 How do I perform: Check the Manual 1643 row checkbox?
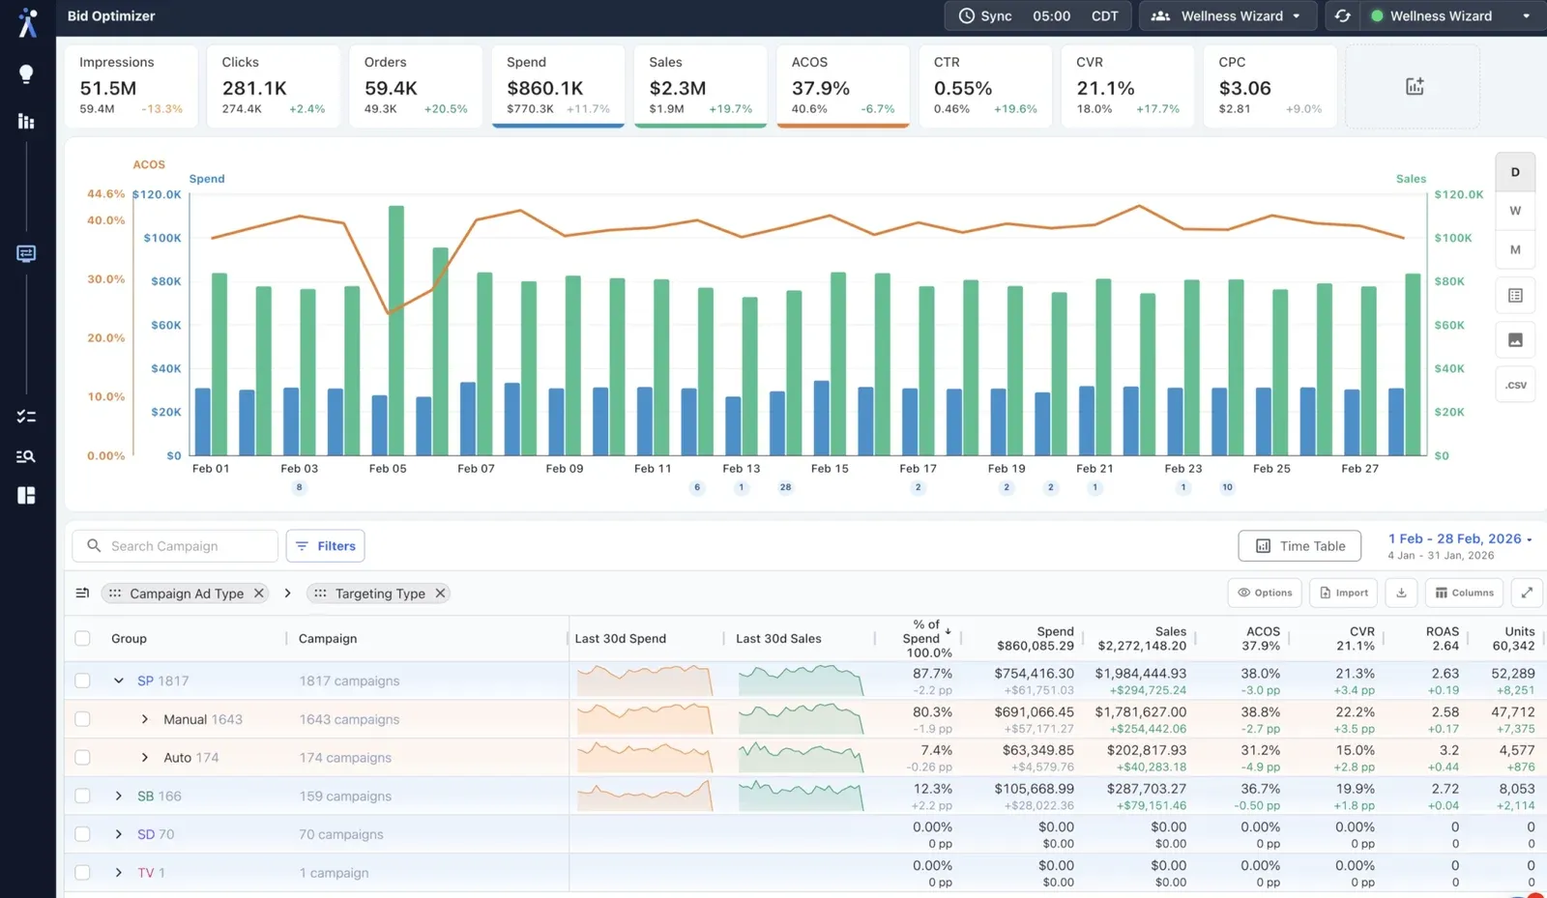pyautogui.click(x=82, y=719)
